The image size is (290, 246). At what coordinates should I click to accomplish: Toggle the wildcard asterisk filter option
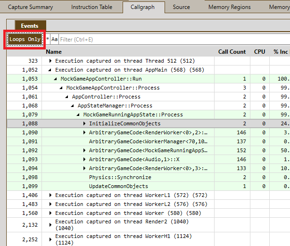48,40
